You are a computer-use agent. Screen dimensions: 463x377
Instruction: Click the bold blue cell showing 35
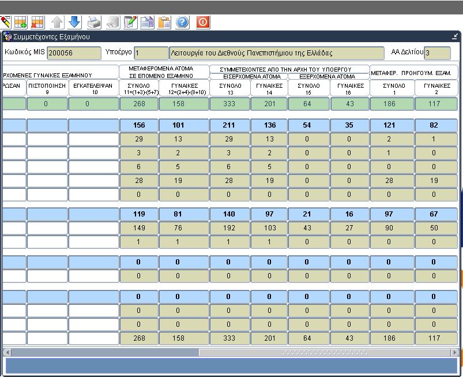coord(350,125)
